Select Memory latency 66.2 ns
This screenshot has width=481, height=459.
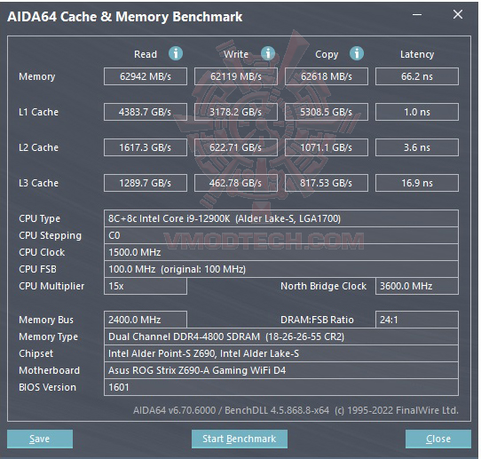pyautogui.click(x=417, y=76)
